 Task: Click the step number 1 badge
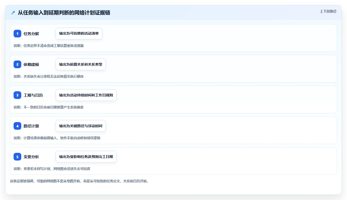(17, 34)
